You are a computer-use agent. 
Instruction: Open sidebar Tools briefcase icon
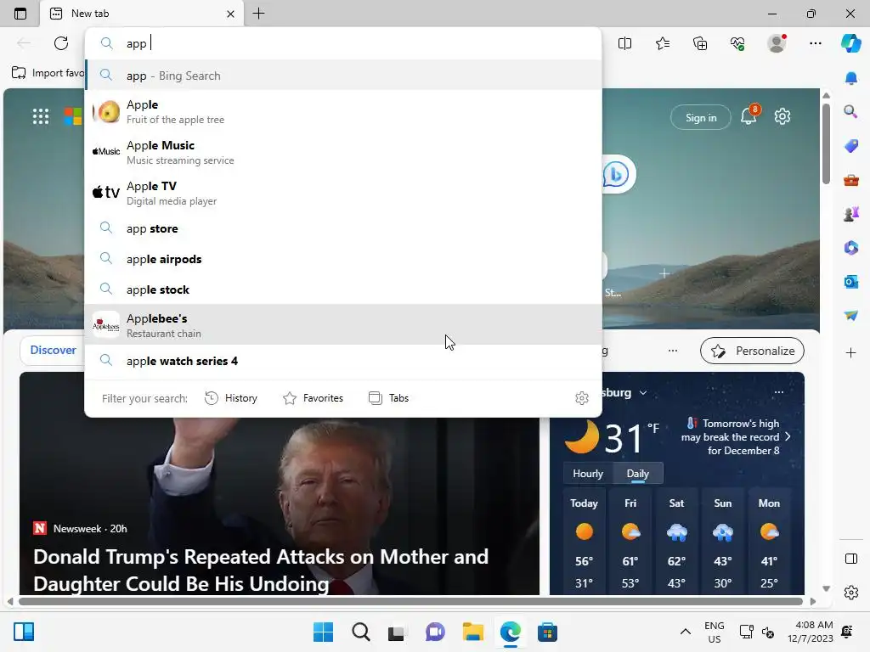coord(851,180)
